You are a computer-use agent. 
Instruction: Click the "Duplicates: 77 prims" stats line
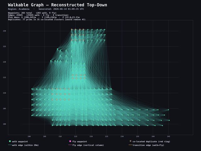[47, 20]
